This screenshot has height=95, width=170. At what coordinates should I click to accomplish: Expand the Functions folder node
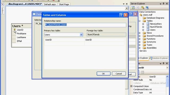pos(140,39)
